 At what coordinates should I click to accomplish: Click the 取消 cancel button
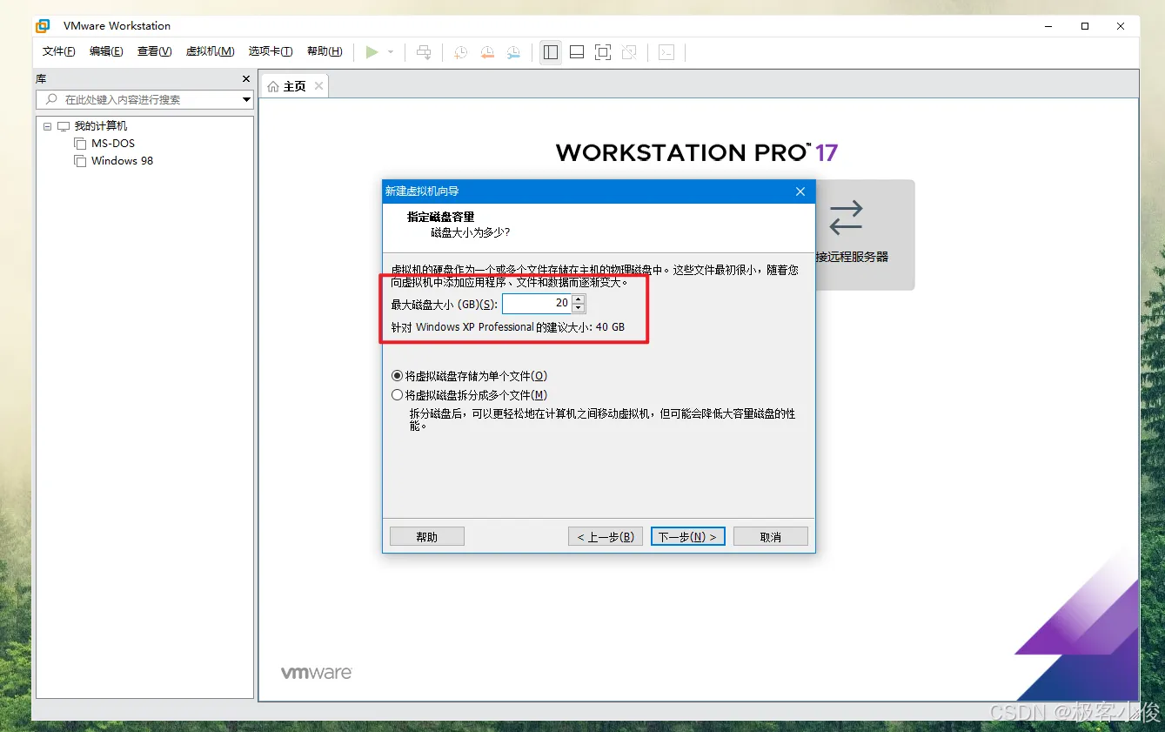(771, 537)
